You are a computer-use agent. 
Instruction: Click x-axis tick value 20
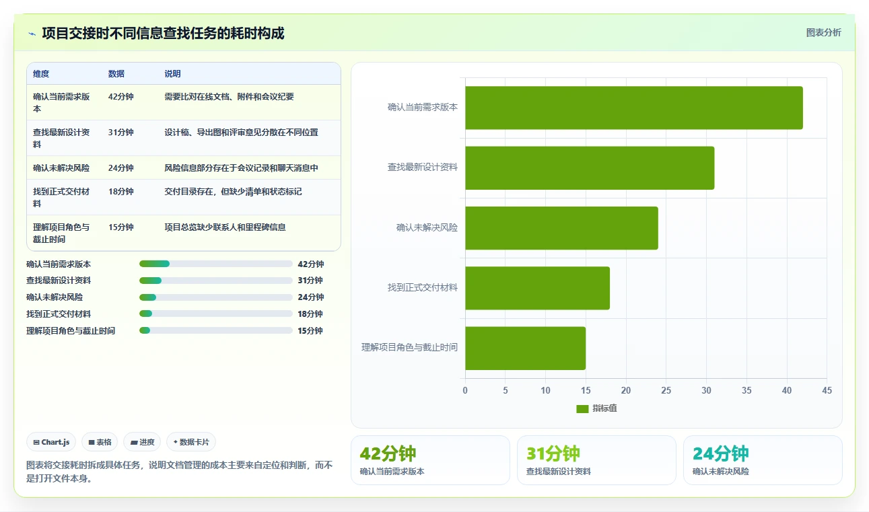(x=626, y=390)
